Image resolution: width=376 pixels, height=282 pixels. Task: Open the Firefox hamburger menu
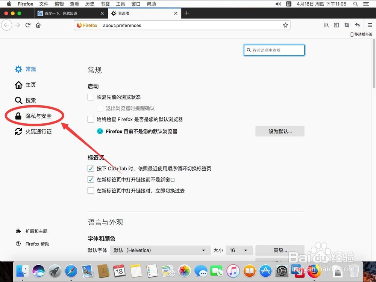[370, 25]
